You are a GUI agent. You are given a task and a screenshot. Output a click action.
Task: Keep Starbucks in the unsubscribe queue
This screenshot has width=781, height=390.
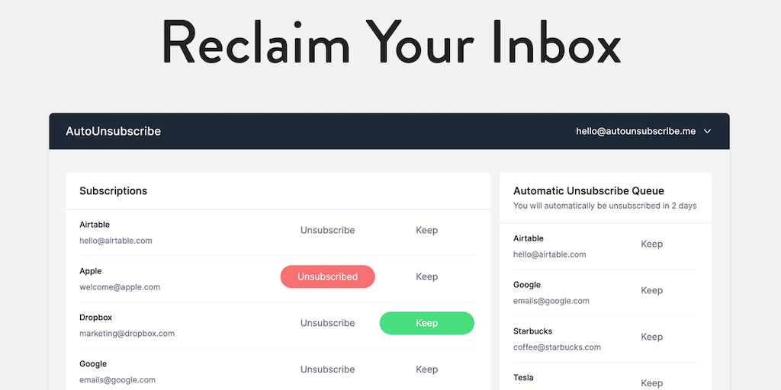651,337
